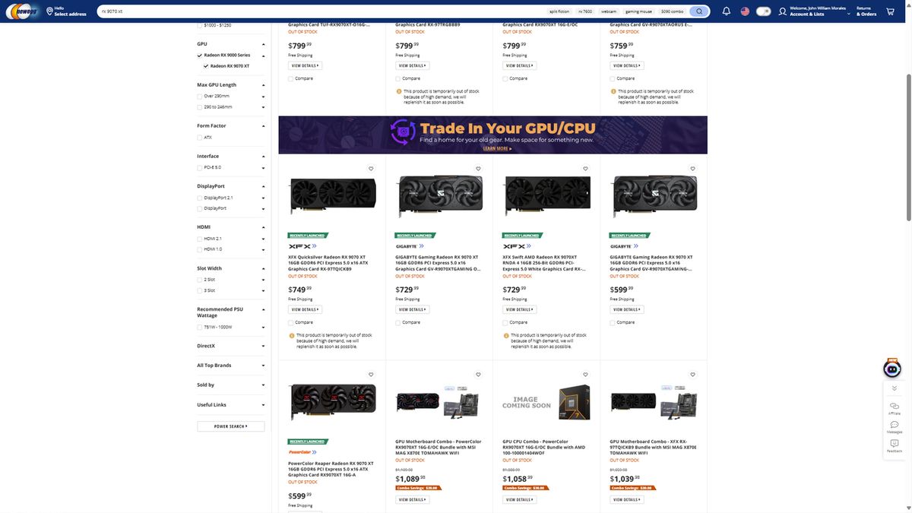Screen dimensions: 912x513
Task: Open PowerColor Reaper Radeon RX 9070 XT title
Action: pos(331,468)
